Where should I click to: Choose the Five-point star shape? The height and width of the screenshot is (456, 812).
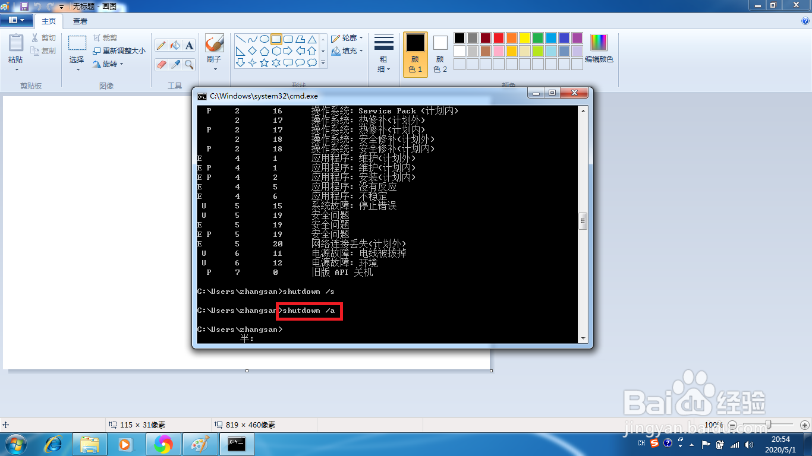(x=265, y=62)
